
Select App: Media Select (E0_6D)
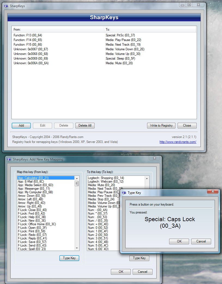point(46,185)
